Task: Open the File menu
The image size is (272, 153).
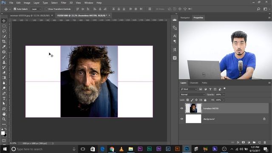Action: [x=11, y=3]
